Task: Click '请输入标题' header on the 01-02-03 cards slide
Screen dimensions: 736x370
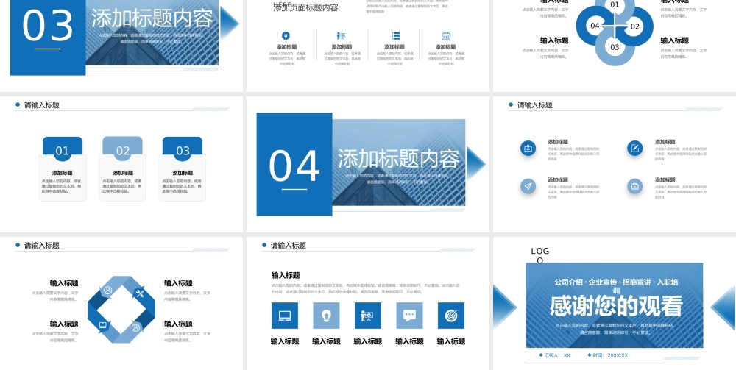Action: pos(42,105)
